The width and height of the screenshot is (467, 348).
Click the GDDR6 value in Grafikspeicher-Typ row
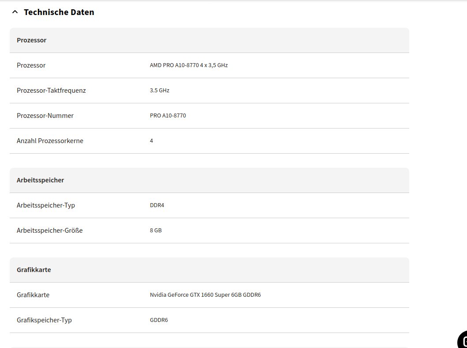[x=159, y=320]
